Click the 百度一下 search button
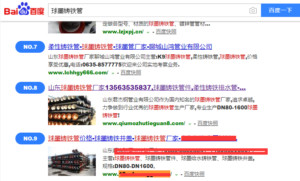The height and width of the screenshot is (181, 300). (x=280, y=10)
